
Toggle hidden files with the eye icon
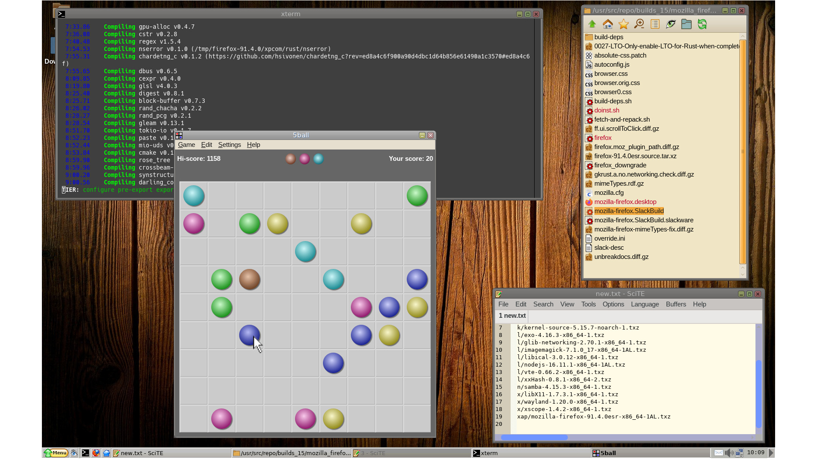point(670,24)
